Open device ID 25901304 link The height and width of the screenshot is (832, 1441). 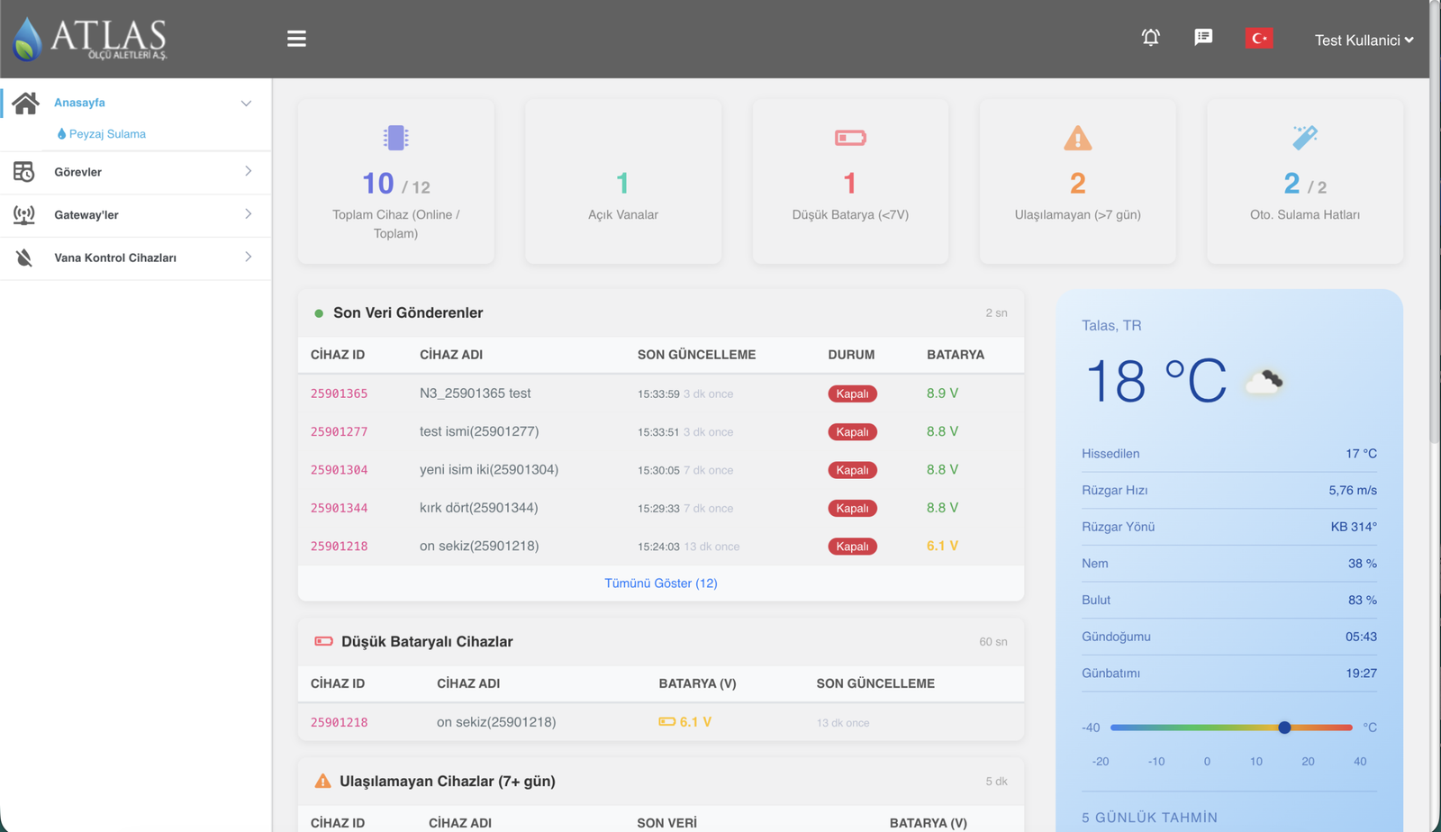tap(339, 470)
